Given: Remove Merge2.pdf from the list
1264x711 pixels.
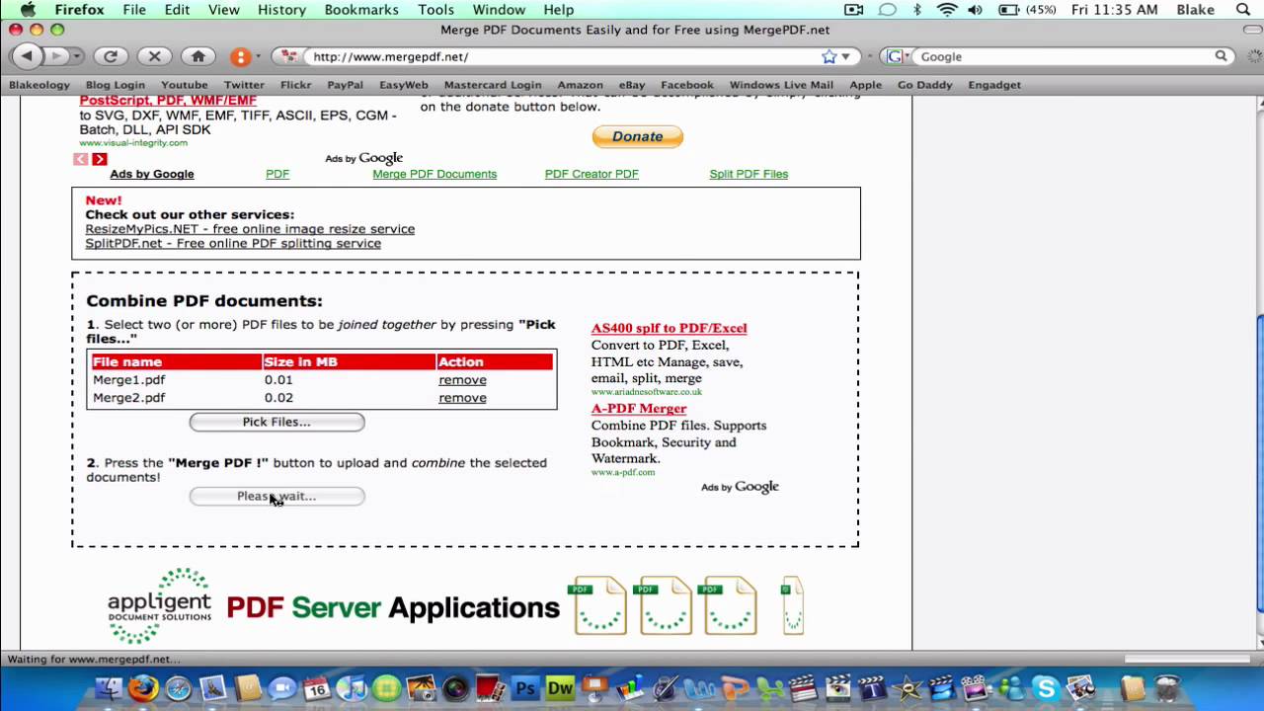Looking at the screenshot, I should [462, 398].
